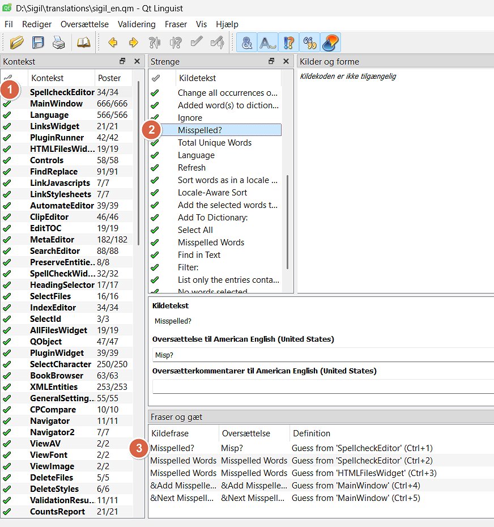Float the Kontekst panel using undock icon
The width and height of the screenshot is (494, 527).
point(122,61)
